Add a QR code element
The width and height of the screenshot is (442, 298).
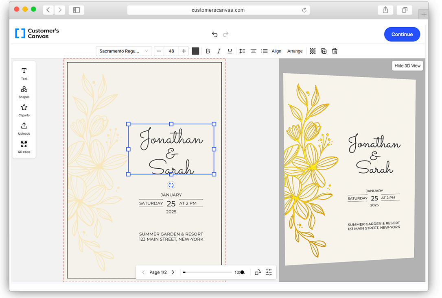click(x=24, y=146)
